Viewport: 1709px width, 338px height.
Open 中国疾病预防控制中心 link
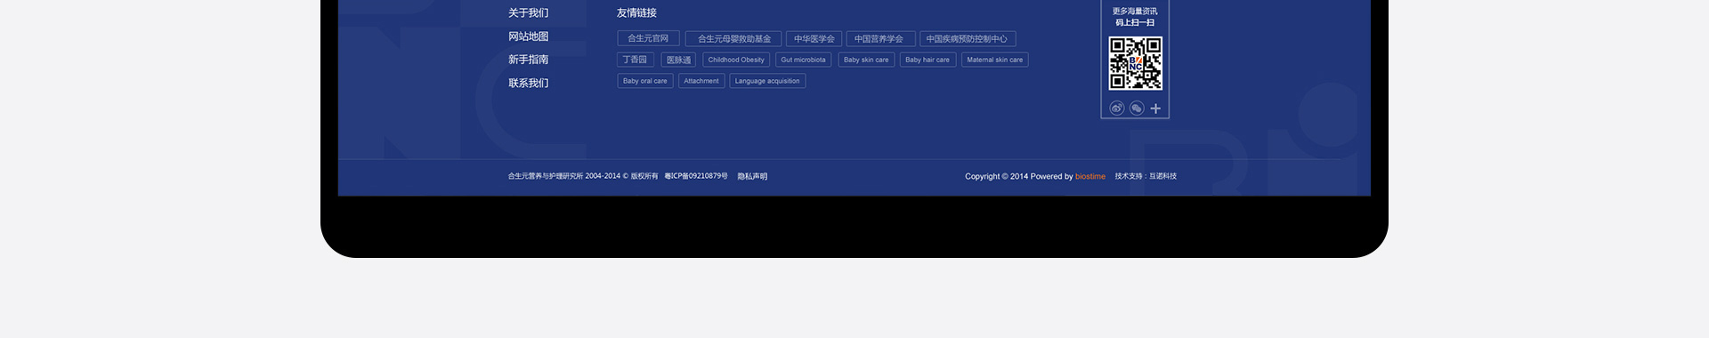[x=968, y=38]
